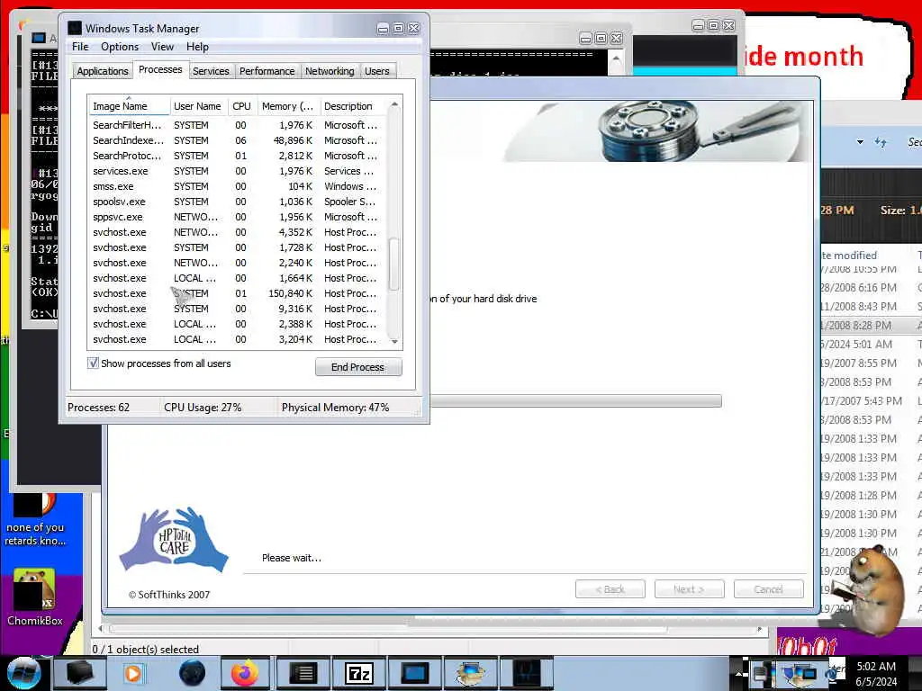The image size is (922, 691).
Task: Open the View menu in Task Manager
Action: tap(162, 47)
